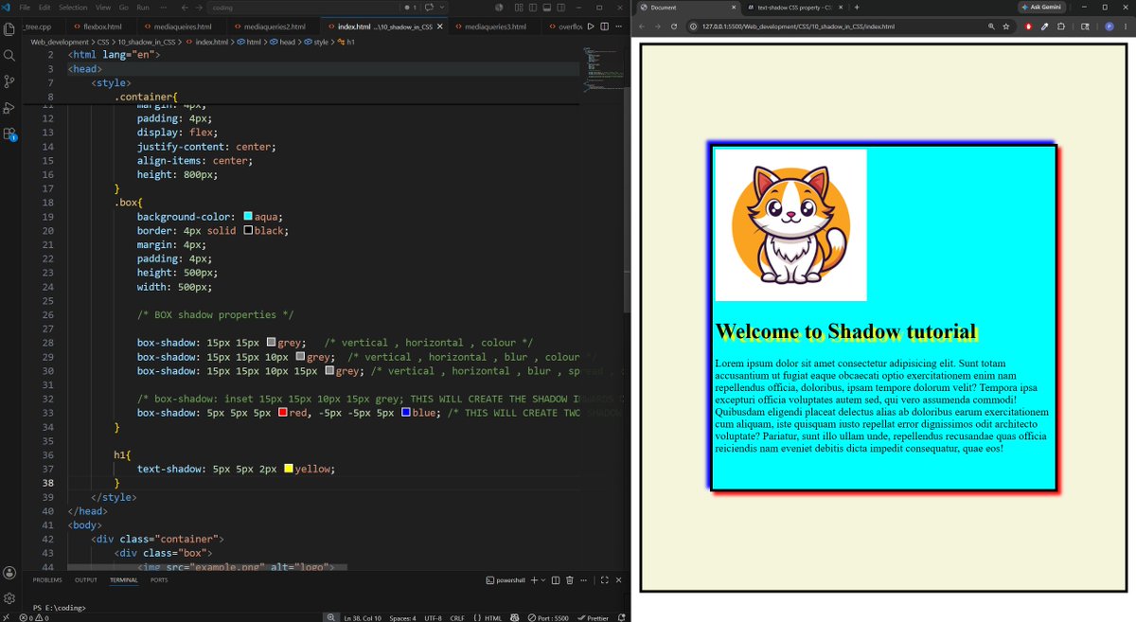Open the Copilot chat icon in title bar
Viewport: 1136px width, 622px height.
click(x=429, y=7)
